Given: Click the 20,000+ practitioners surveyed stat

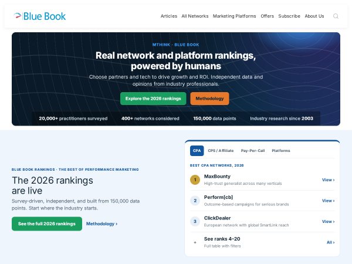Looking at the screenshot, I should point(73,119).
